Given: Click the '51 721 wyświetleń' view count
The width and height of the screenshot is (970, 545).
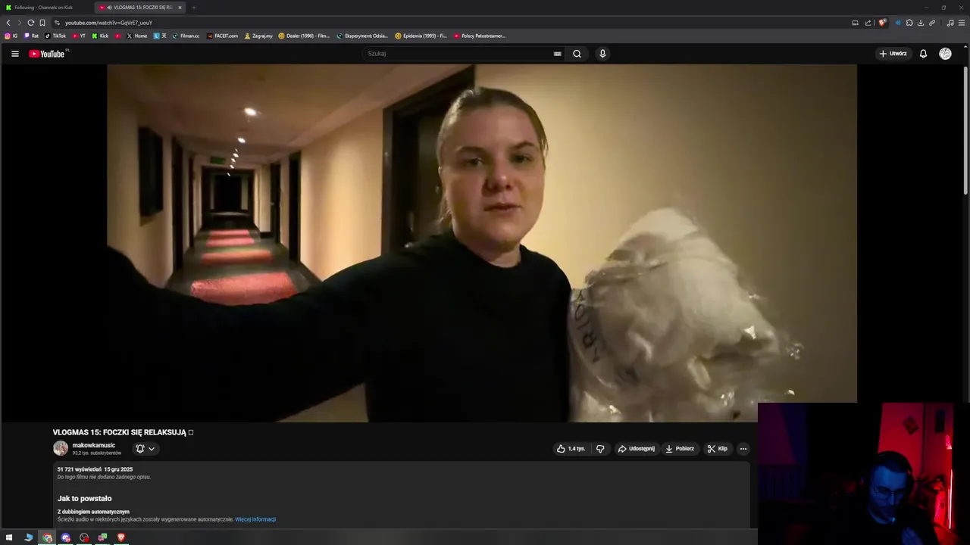Looking at the screenshot, I should pos(80,469).
